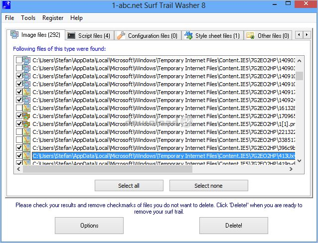Image resolution: width=318 pixels, height=243 pixels.
Task: Switch to the Configuration files (0) tab
Action: [x=148, y=36]
